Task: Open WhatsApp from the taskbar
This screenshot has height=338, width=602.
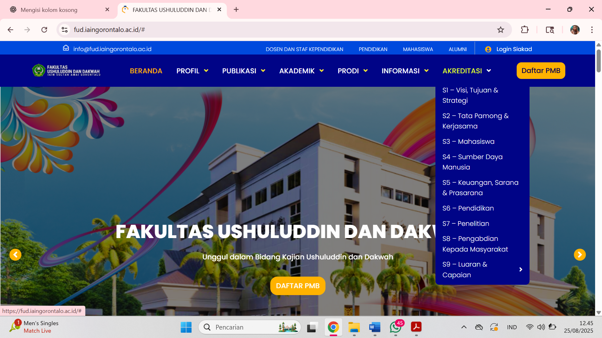Action: (395, 327)
